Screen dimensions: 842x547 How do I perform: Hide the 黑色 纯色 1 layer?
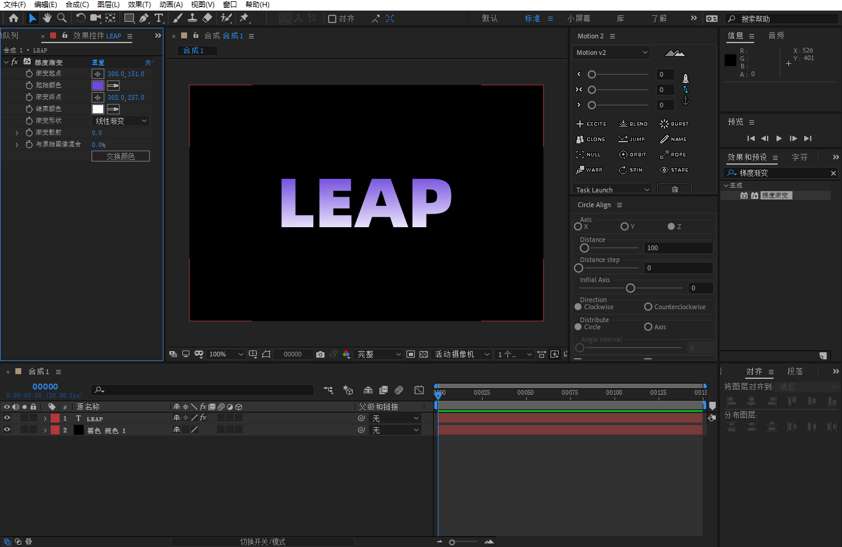[7, 430]
